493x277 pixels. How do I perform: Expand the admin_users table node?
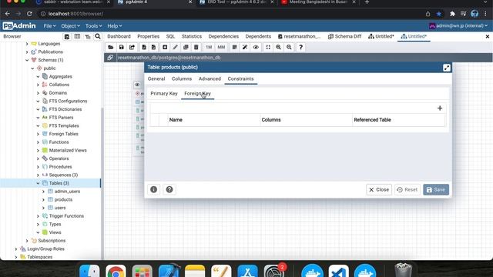pos(43,192)
